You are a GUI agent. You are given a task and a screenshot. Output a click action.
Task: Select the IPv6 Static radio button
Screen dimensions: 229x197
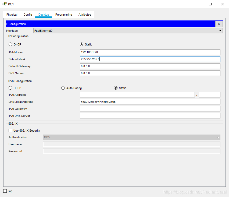(116, 88)
